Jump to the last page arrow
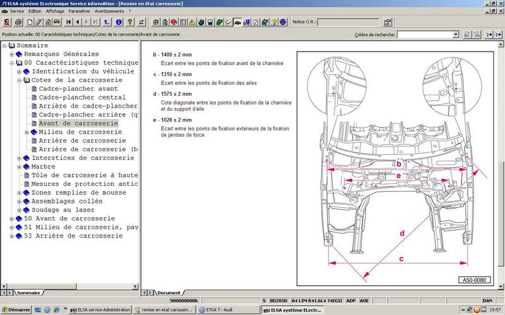Viewport: 505px width, 315px height. tap(95, 22)
